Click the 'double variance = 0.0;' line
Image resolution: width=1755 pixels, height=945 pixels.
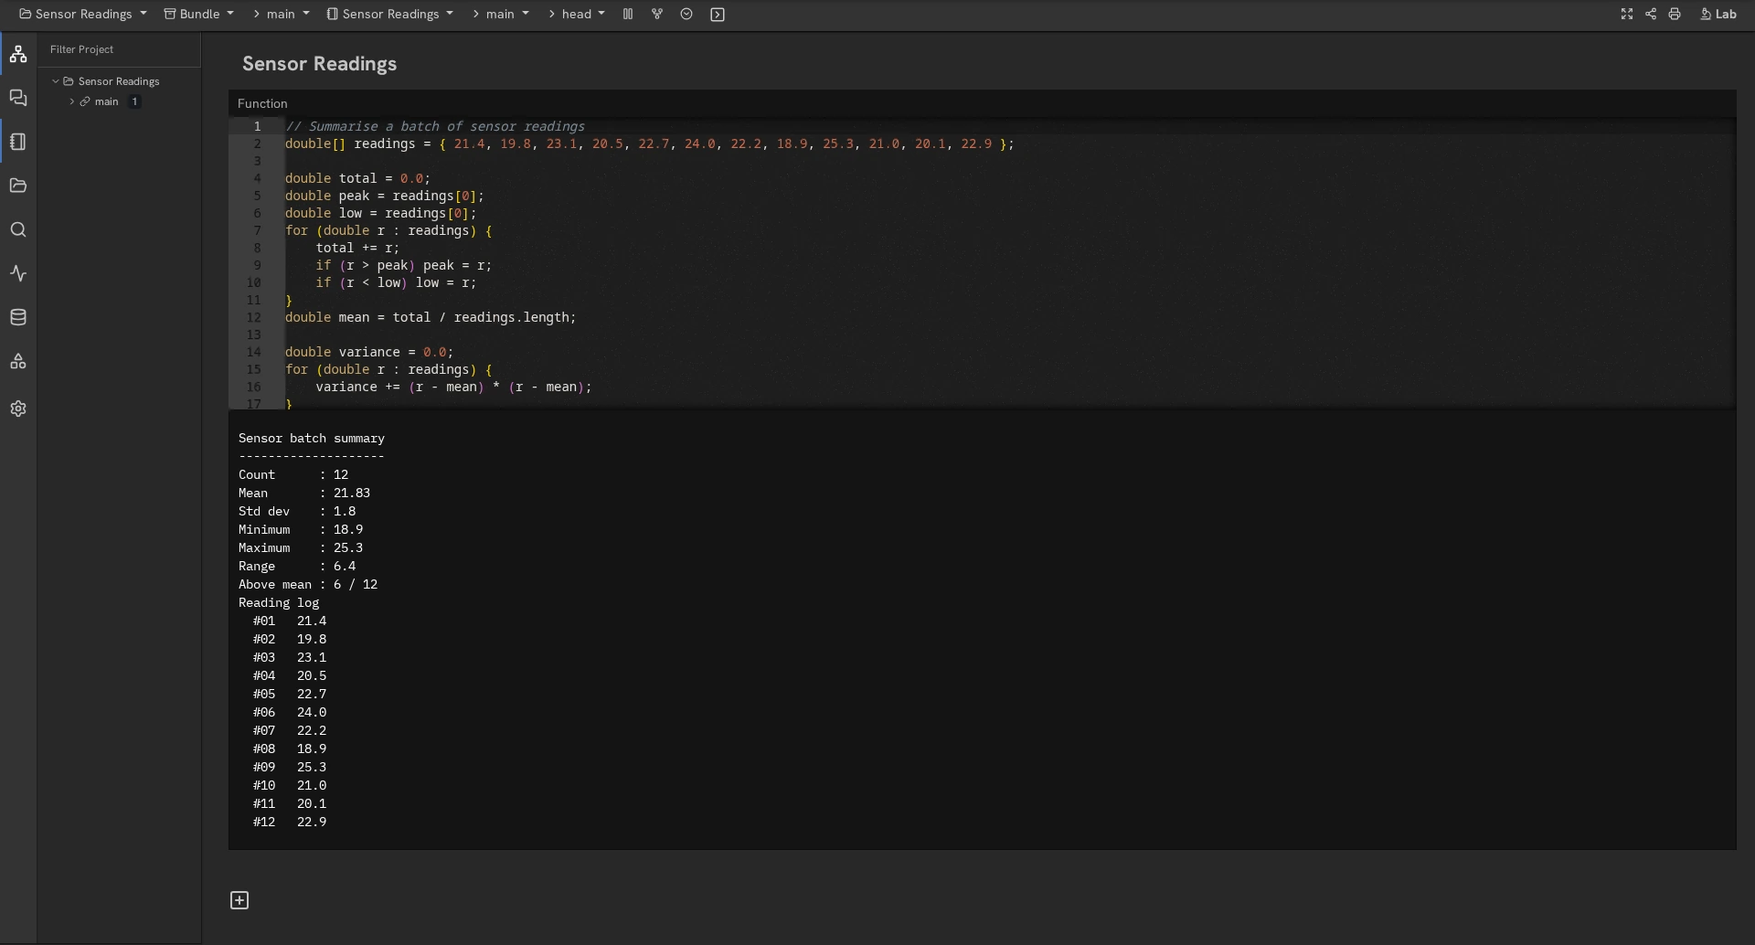tap(369, 352)
